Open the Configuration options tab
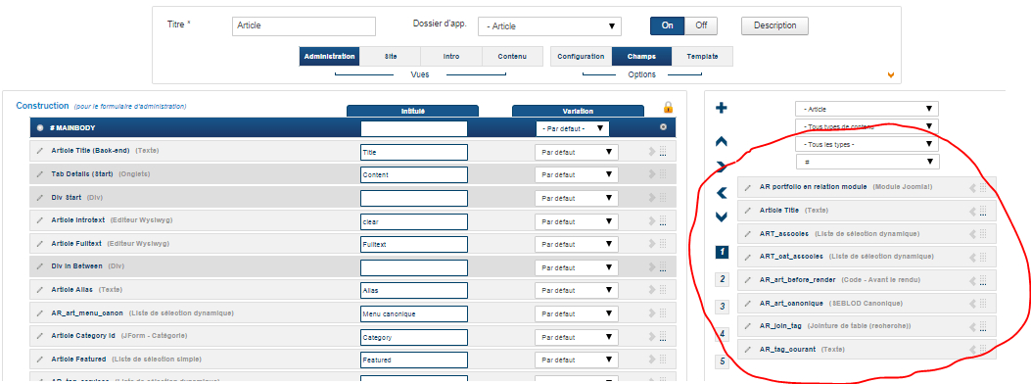The height and width of the screenshot is (384, 1031). pyautogui.click(x=581, y=57)
